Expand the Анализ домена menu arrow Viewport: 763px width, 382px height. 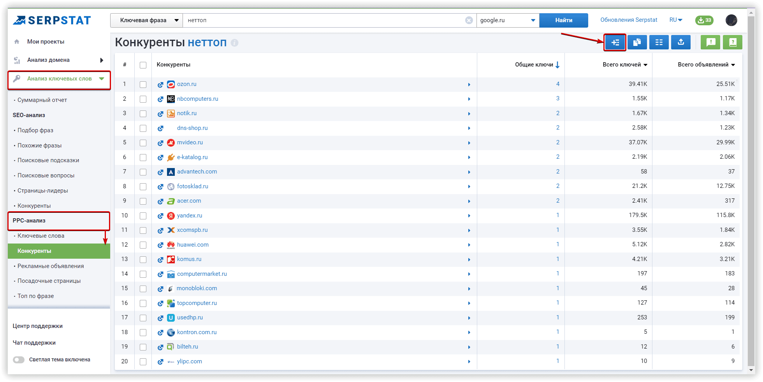tap(102, 60)
